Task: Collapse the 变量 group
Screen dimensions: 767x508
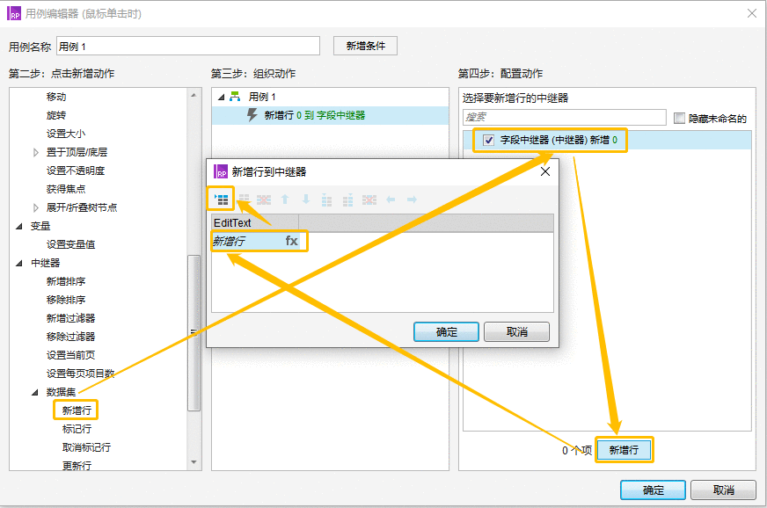Action: [x=19, y=226]
